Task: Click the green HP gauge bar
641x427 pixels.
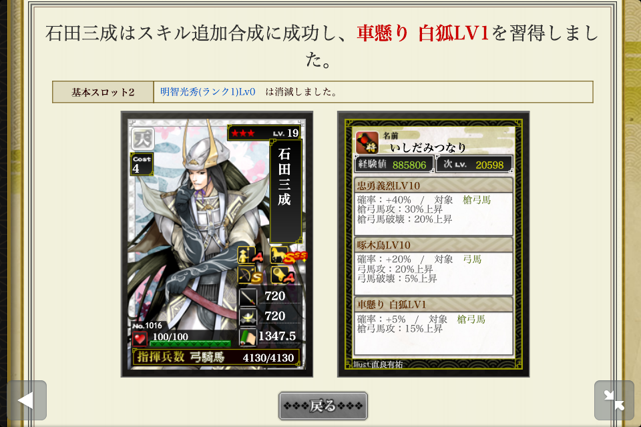Action: point(190,344)
